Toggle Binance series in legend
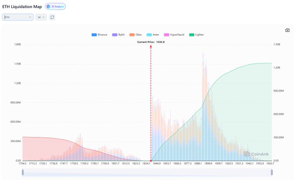The image size is (296, 185). pyautogui.click(x=100, y=35)
